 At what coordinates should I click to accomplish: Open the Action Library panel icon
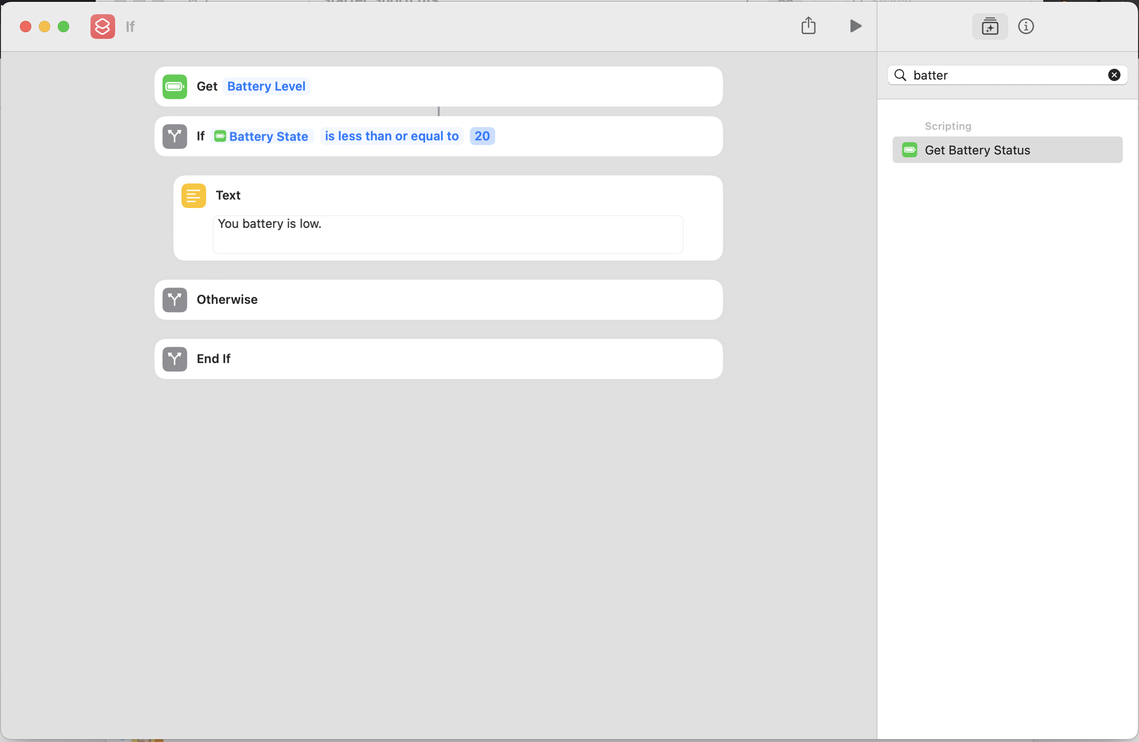(989, 27)
